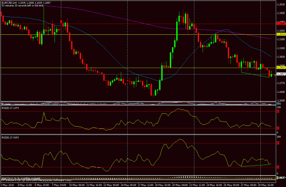Click the white 1.2857 current price label
The width and height of the screenshot is (286, 187).
click(281, 74)
